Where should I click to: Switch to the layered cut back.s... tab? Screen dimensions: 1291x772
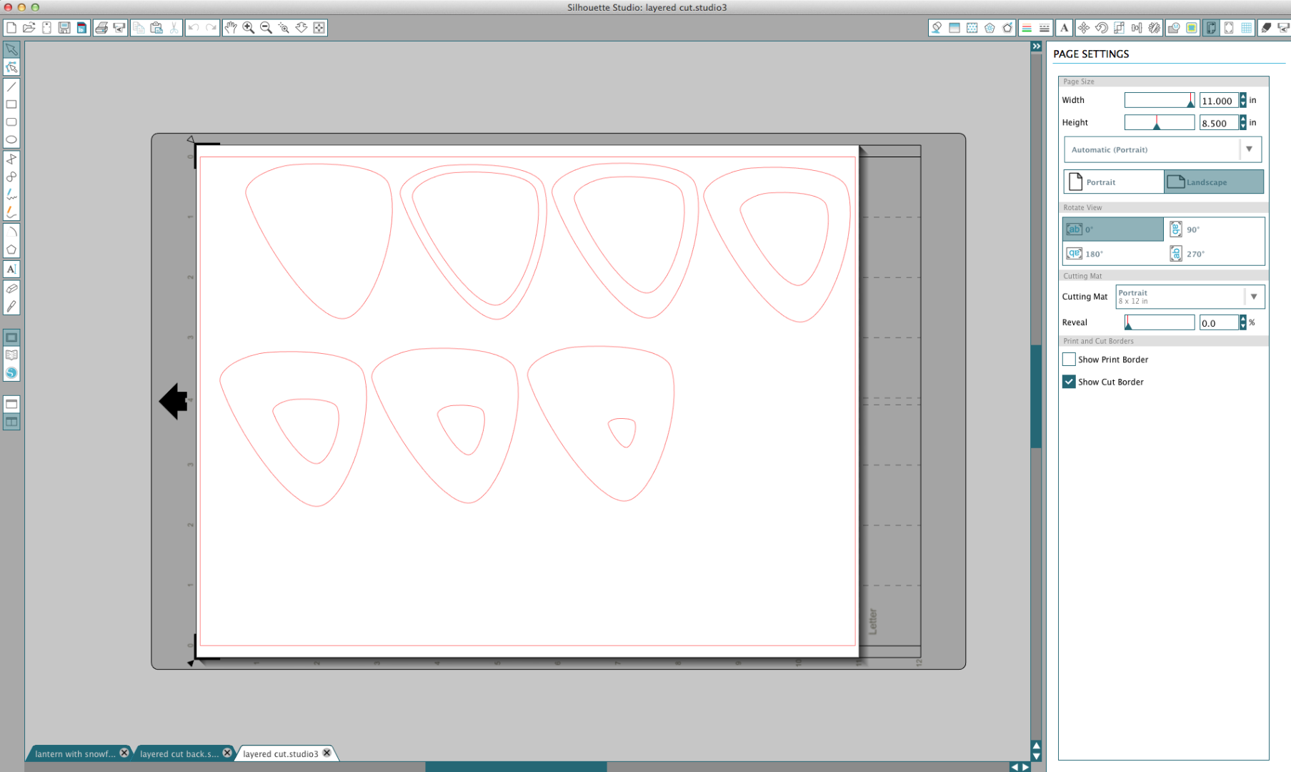click(x=179, y=753)
